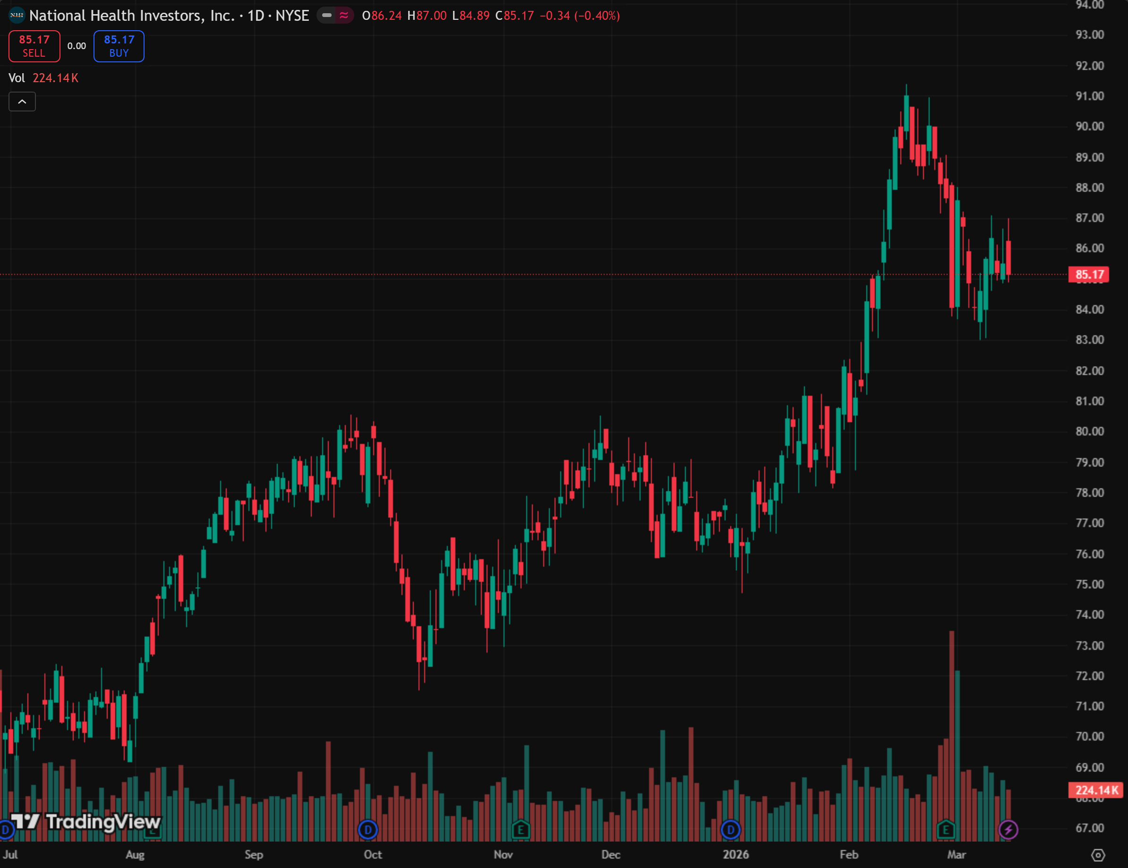The height and width of the screenshot is (868, 1128).
Task: Open the earnings marker near Nov
Action: [x=521, y=830]
